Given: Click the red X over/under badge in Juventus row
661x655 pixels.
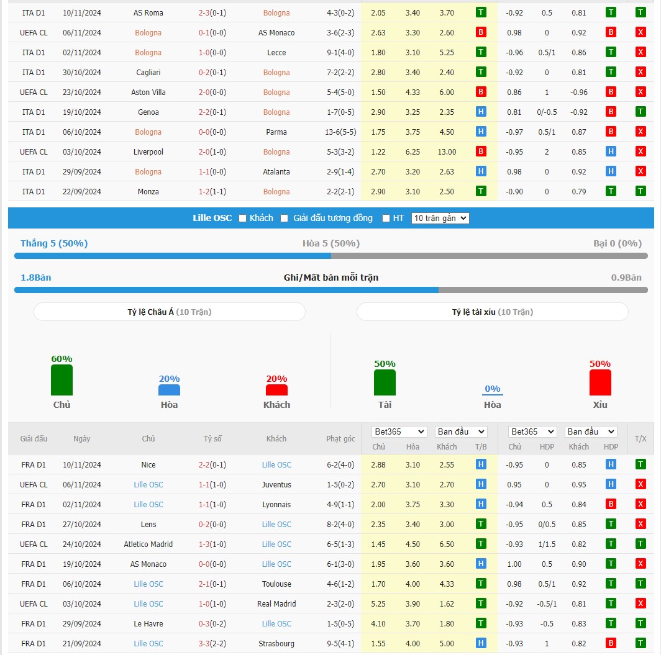Looking at the screenshot, I should (640, 484).
